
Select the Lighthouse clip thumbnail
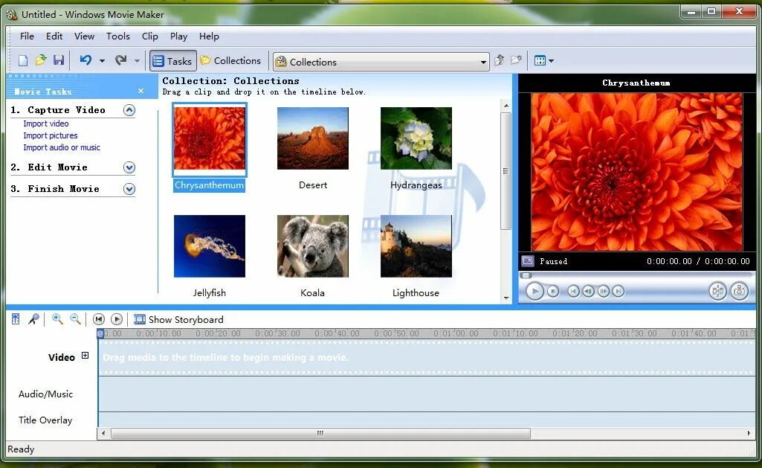click(416, 246)
